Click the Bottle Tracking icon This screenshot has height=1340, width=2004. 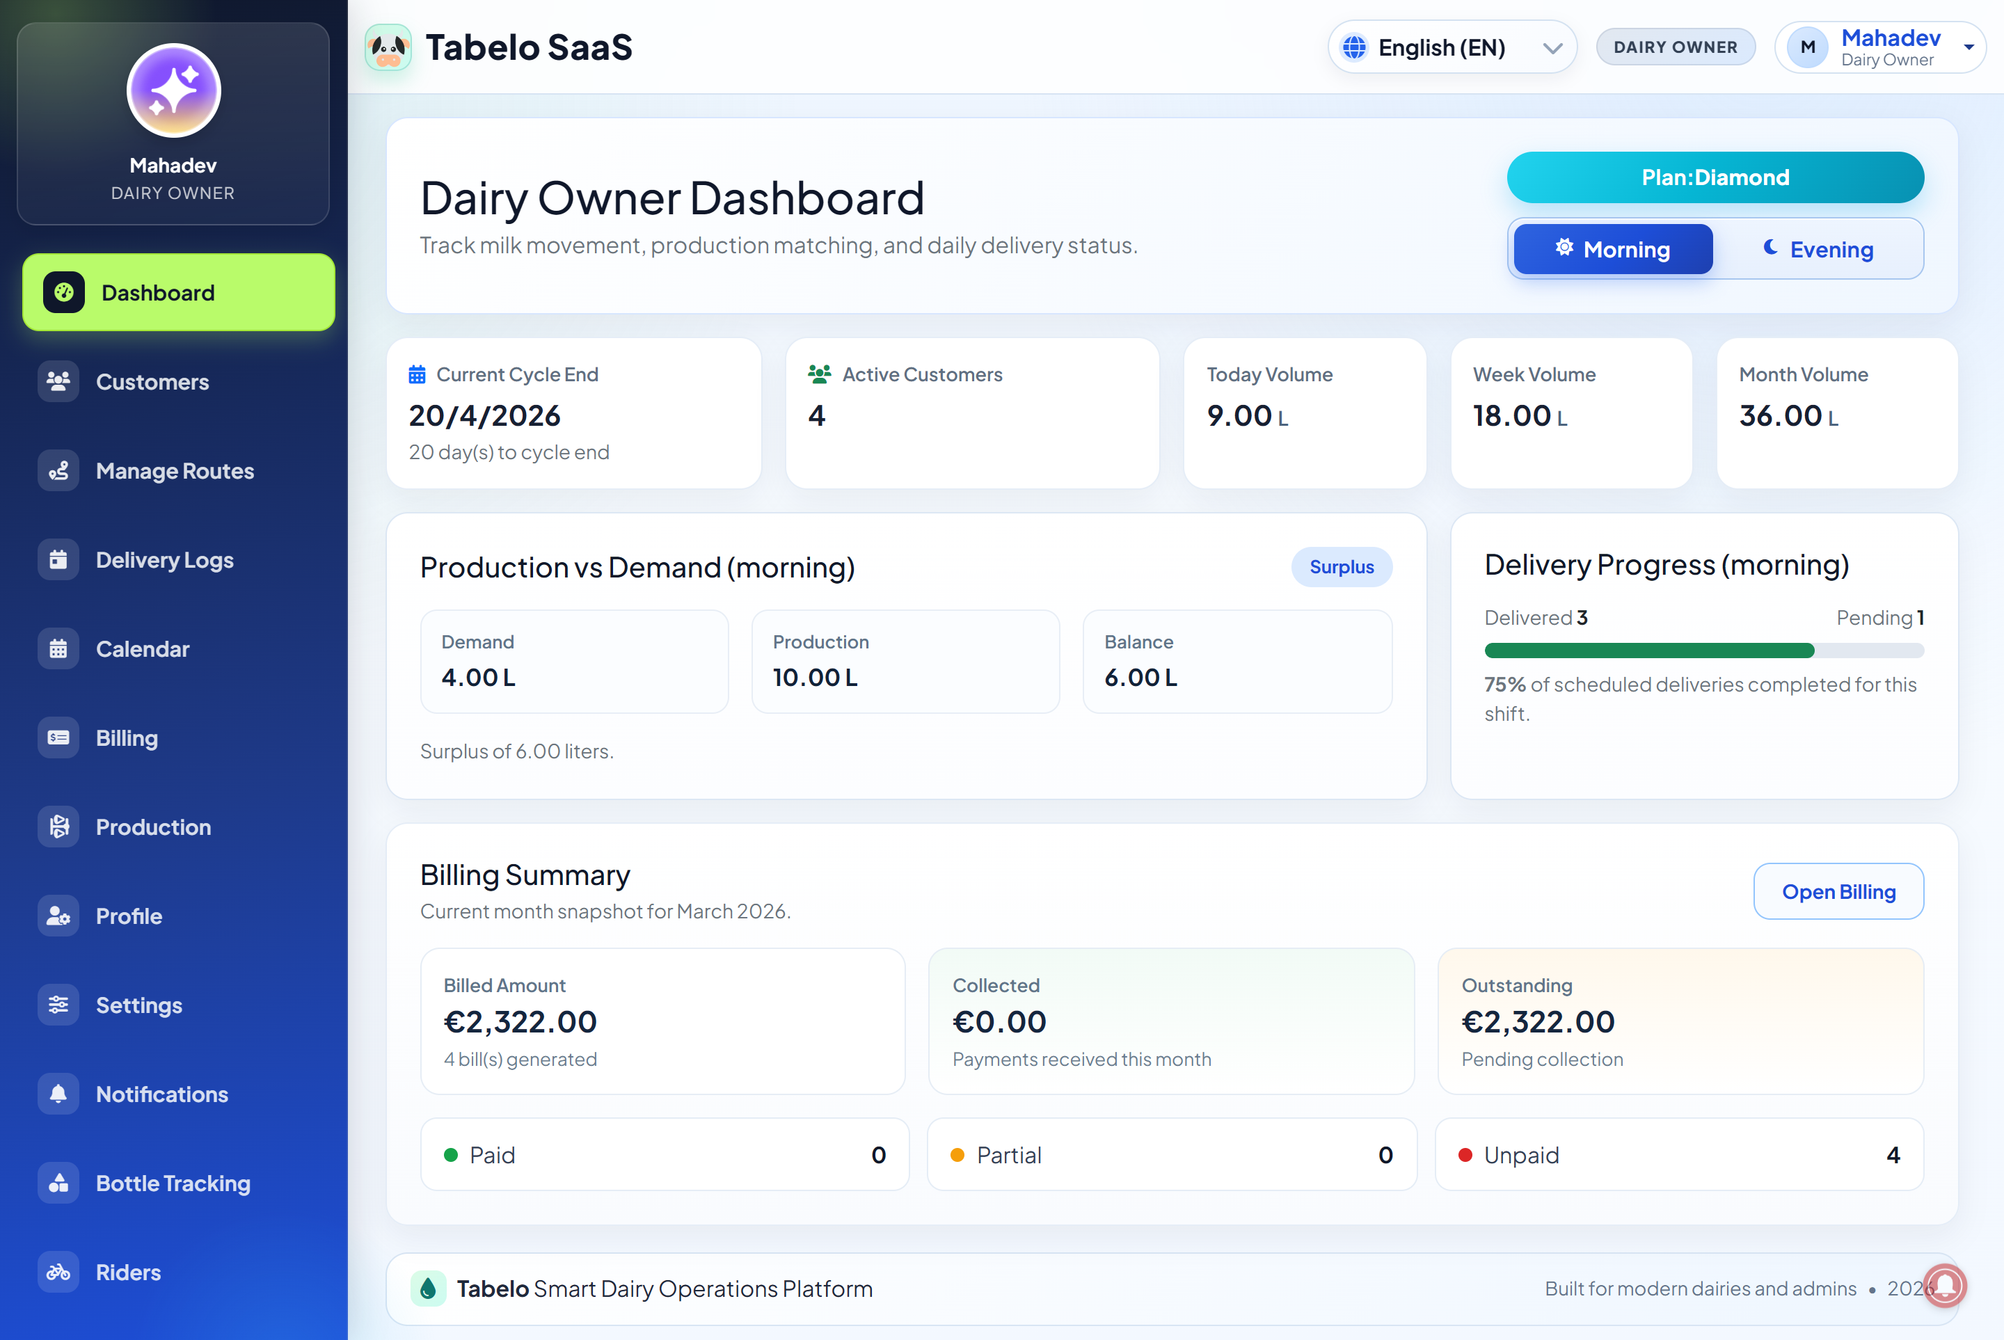pyautogui.click(x=58, y=1183)
